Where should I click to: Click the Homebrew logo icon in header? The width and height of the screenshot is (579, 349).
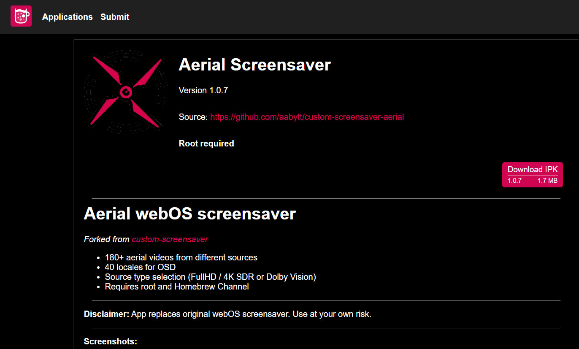[21, 16]
